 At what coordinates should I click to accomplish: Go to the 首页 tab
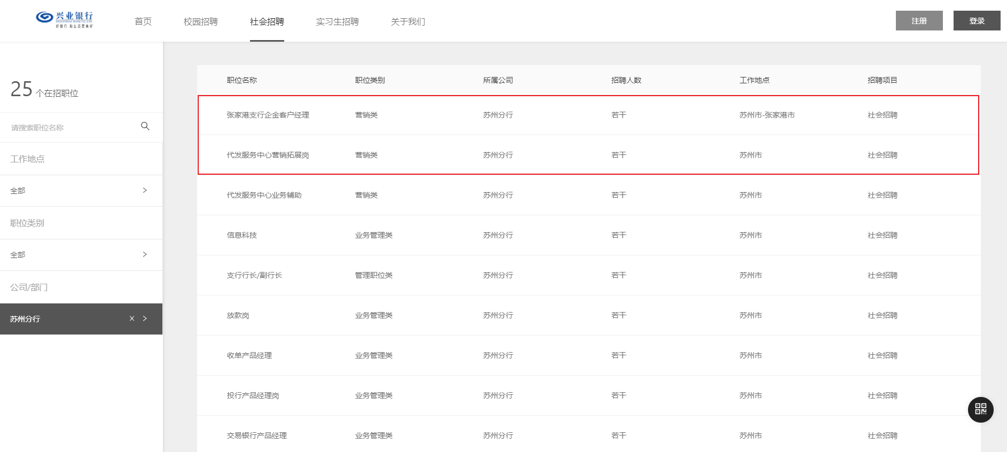(143, 21)
